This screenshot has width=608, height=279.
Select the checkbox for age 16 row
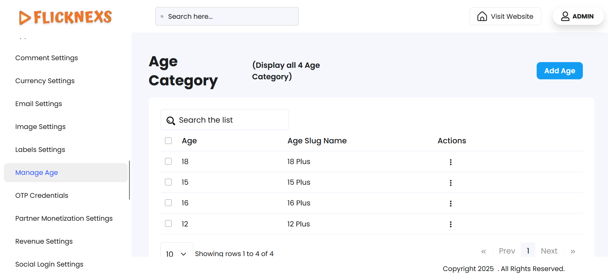pyautogui.click(x=168, y=203)
